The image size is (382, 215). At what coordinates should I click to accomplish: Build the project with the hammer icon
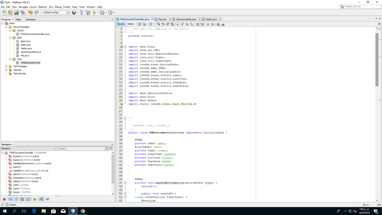pos(81,12)
